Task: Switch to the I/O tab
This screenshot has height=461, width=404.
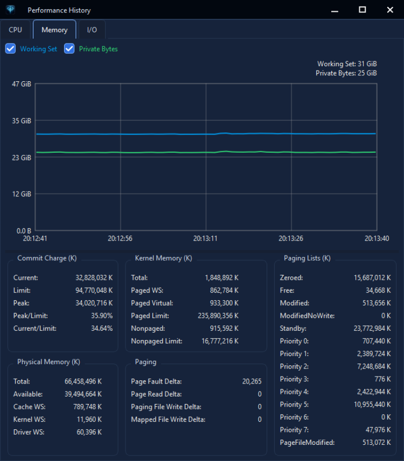Action: (92, 30)
